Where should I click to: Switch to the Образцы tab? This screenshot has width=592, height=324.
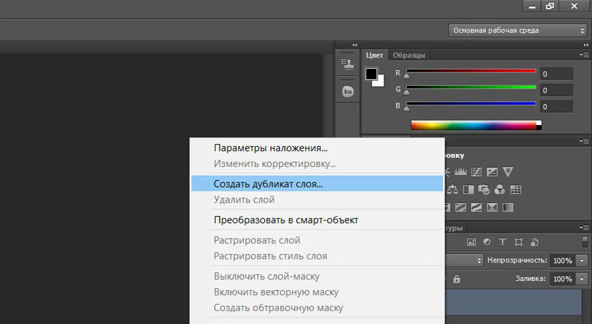point(409,55)
